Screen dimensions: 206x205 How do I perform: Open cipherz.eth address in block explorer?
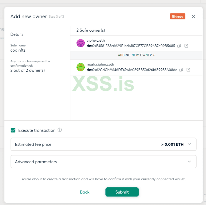coord(186,46)
